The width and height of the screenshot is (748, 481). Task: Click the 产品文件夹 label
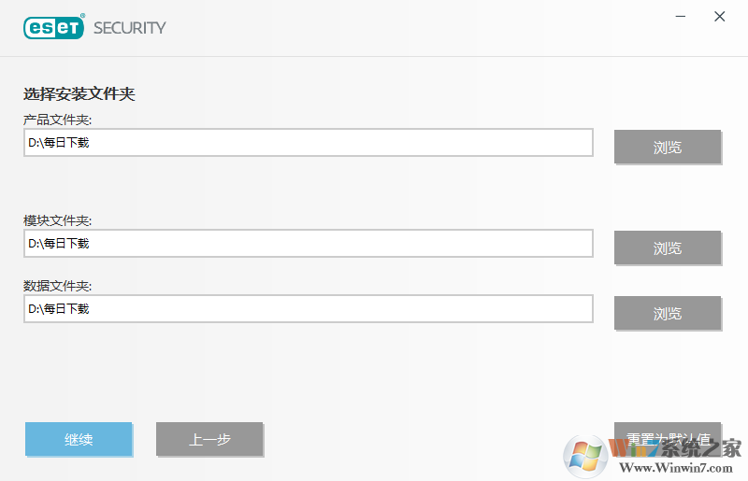tap(57, 119)
